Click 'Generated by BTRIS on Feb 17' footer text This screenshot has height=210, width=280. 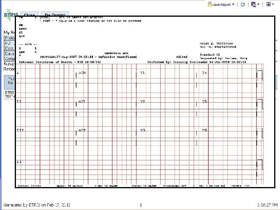click(37, 205)
